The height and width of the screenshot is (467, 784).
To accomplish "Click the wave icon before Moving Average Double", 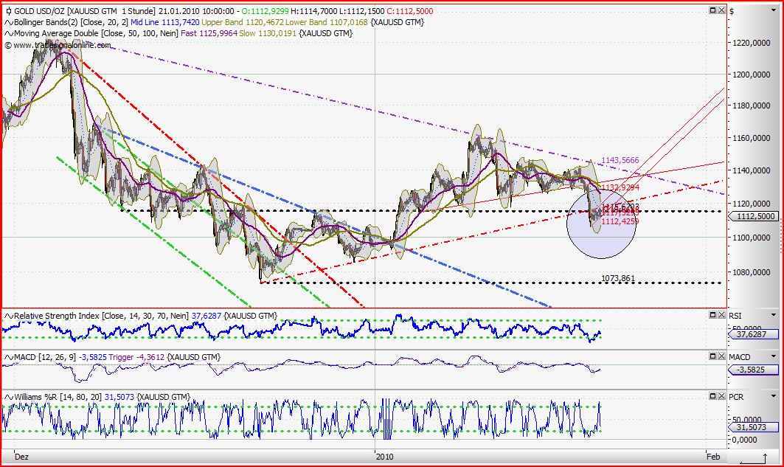I will (9, 33).
